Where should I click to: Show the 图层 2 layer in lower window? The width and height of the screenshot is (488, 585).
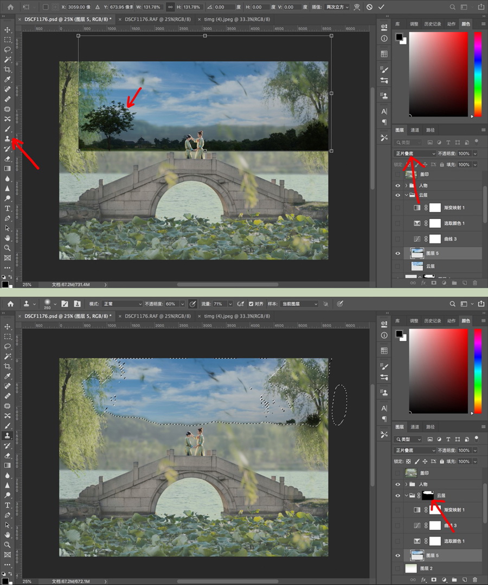(x=397, y=569)
